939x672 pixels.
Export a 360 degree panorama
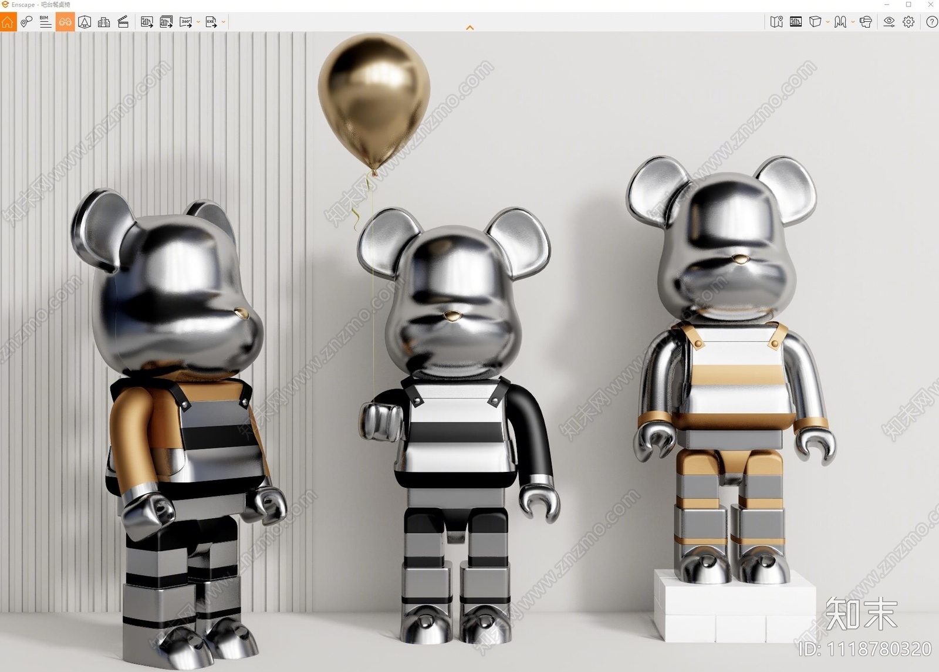(186, 22)
